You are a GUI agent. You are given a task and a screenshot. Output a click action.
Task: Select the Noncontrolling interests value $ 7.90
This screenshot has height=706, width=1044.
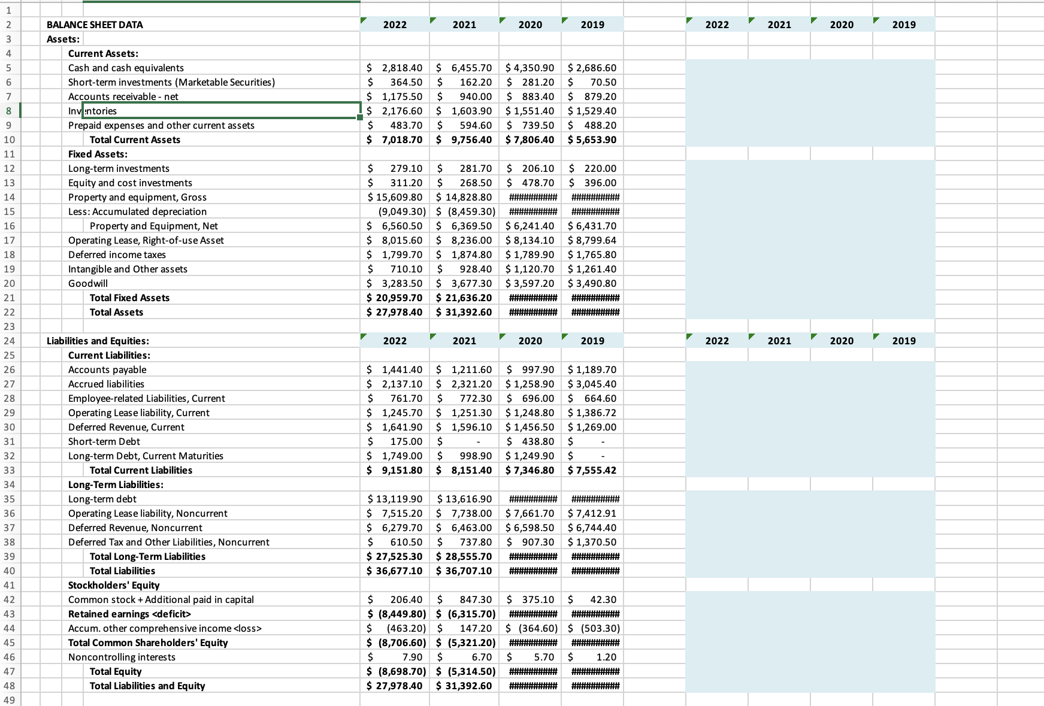click(x=395, y=657)
